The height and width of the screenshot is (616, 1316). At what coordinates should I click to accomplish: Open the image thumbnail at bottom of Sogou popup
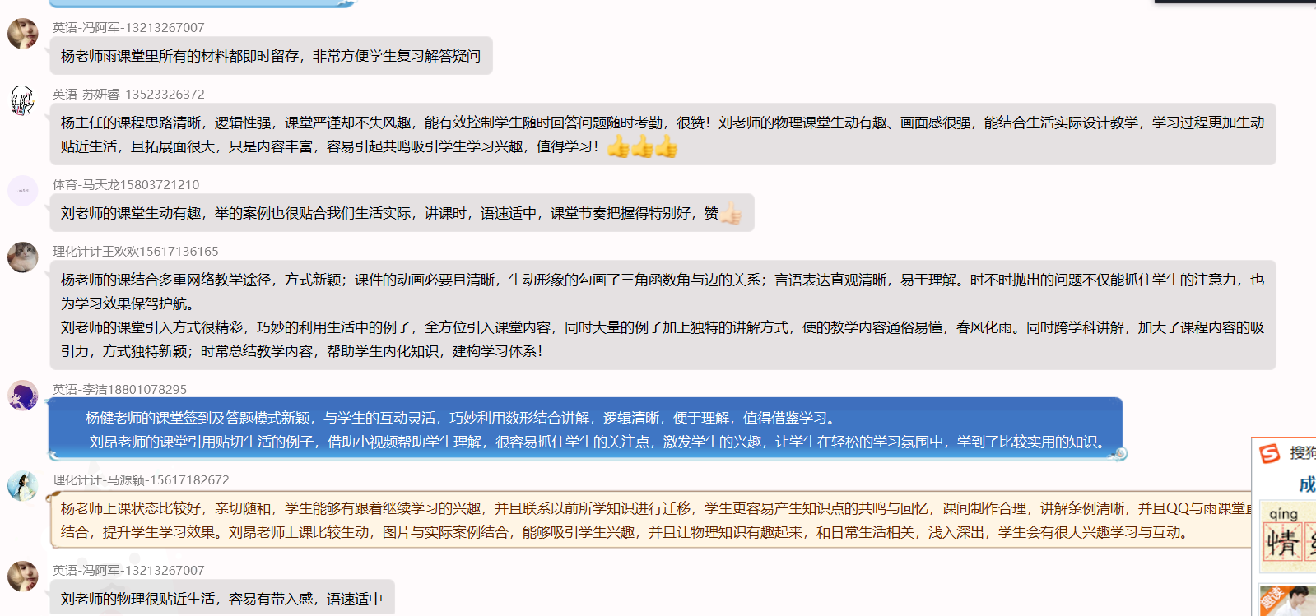(1288, 600)
